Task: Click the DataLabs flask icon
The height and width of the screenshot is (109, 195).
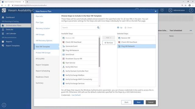Action: click(3, 30)
